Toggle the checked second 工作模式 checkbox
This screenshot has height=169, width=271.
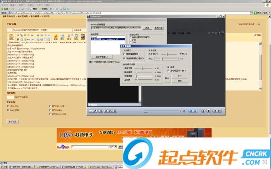tap(124, 59)
